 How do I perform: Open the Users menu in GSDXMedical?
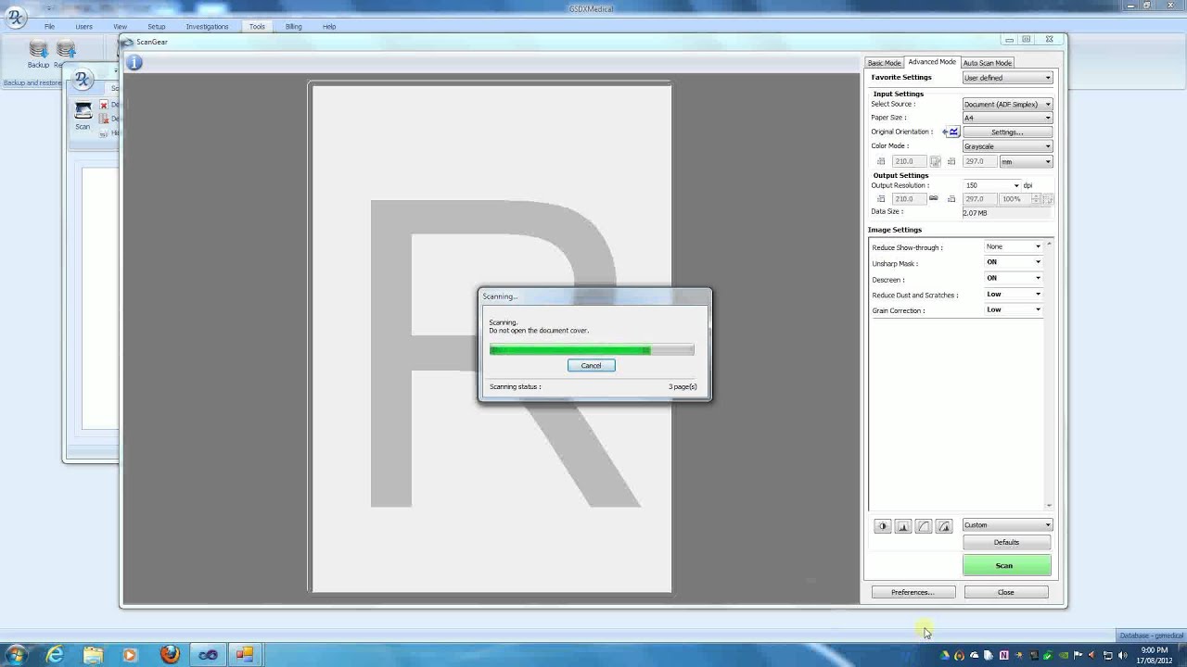pos(83,26)
